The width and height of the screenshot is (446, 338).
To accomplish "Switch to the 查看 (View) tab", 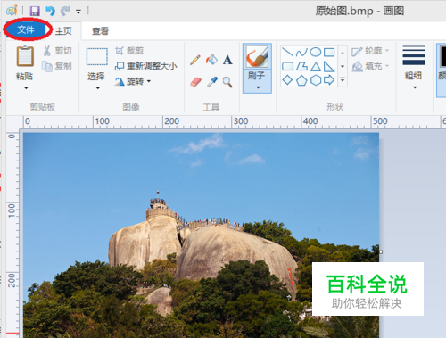I will [100, 31].
